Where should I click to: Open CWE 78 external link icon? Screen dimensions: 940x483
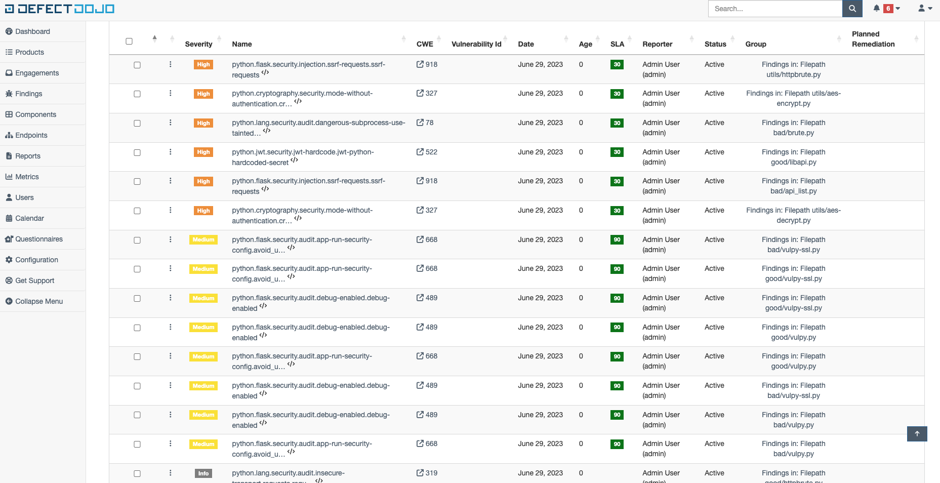[x=420, y=123]
